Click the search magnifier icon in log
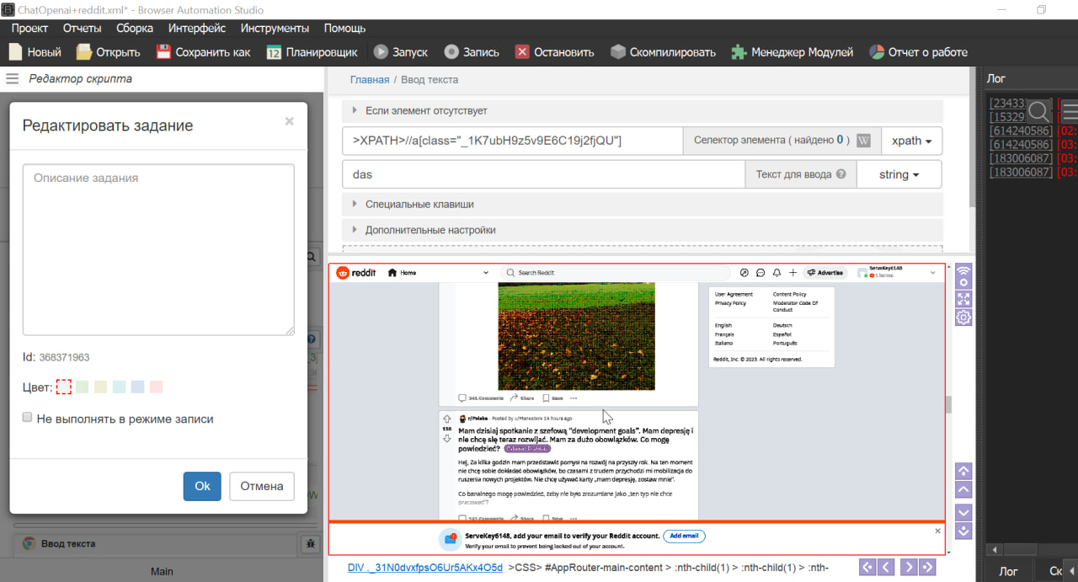The image size is (1078, 582). [1039, 110]
